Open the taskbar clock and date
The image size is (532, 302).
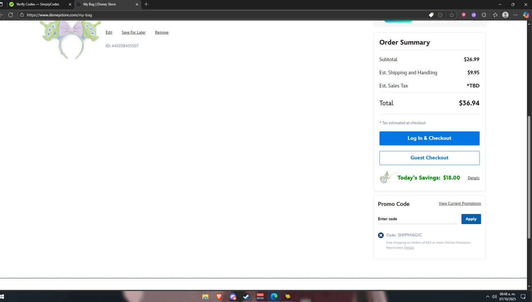pos(508,297)
